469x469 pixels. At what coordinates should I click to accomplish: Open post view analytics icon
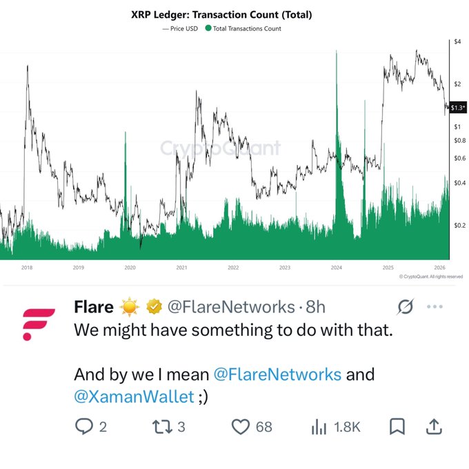pos(319,428)
